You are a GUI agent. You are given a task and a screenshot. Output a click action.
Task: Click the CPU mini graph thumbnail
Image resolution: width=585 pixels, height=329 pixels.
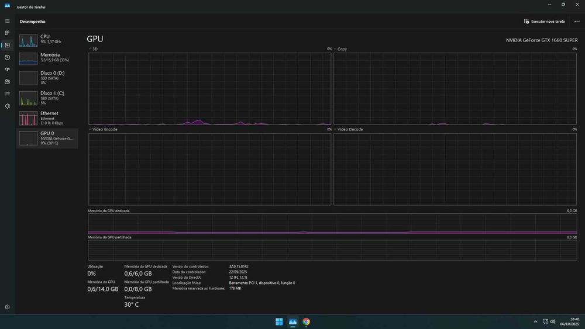pyautogui.click(x=28, y=40)
